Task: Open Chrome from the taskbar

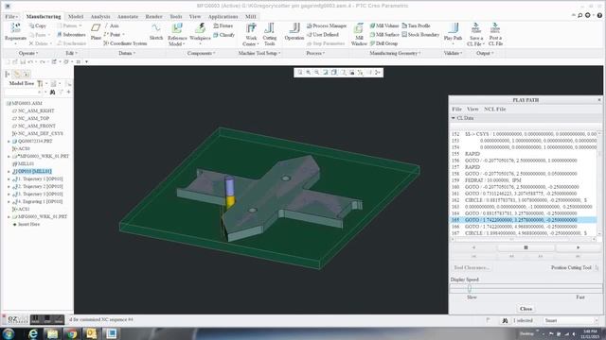Action: [x=72, y=333]
